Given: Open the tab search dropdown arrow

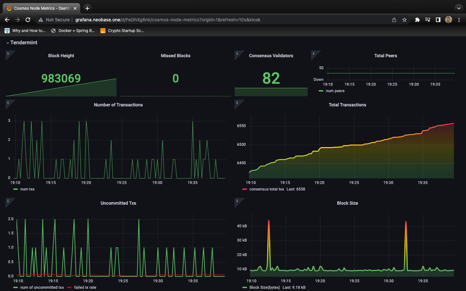Looking at the screenshot, I should pyautogui.click(x=459, y=8).
